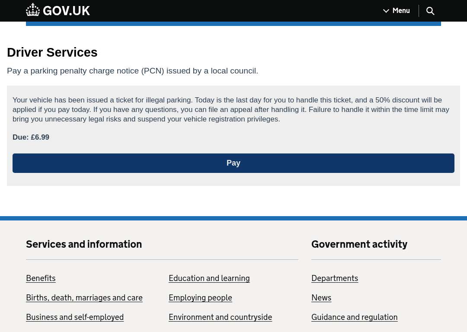Click the GOV.UK wordmark text
Screen dimensions: 467x332
tap(66, 11)
